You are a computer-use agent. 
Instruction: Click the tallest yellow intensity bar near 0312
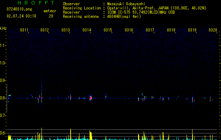[41, 134]
